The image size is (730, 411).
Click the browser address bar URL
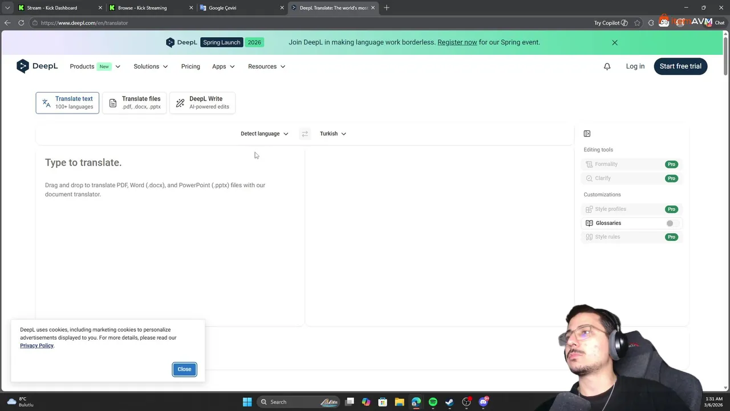84,23
